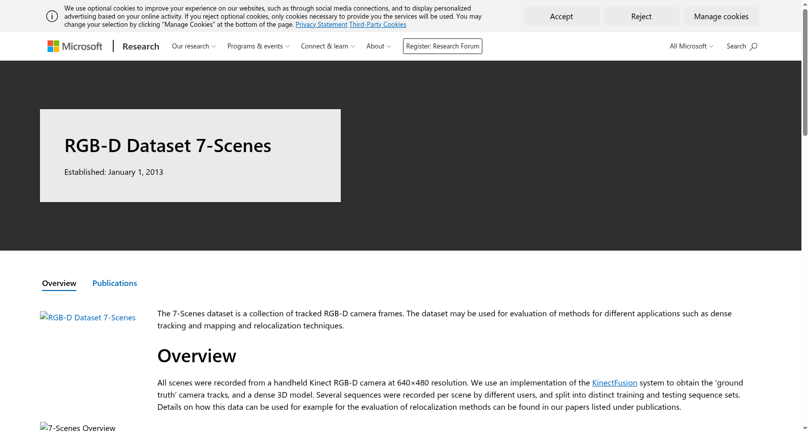Click Register: Research Forum button
The image size is (809, 433).
coord(442,46)
